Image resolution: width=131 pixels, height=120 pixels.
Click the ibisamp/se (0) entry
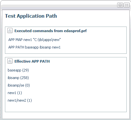(19, 85)
